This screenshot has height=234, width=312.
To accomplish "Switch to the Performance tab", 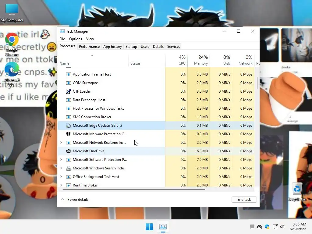I will coord(89,47).
